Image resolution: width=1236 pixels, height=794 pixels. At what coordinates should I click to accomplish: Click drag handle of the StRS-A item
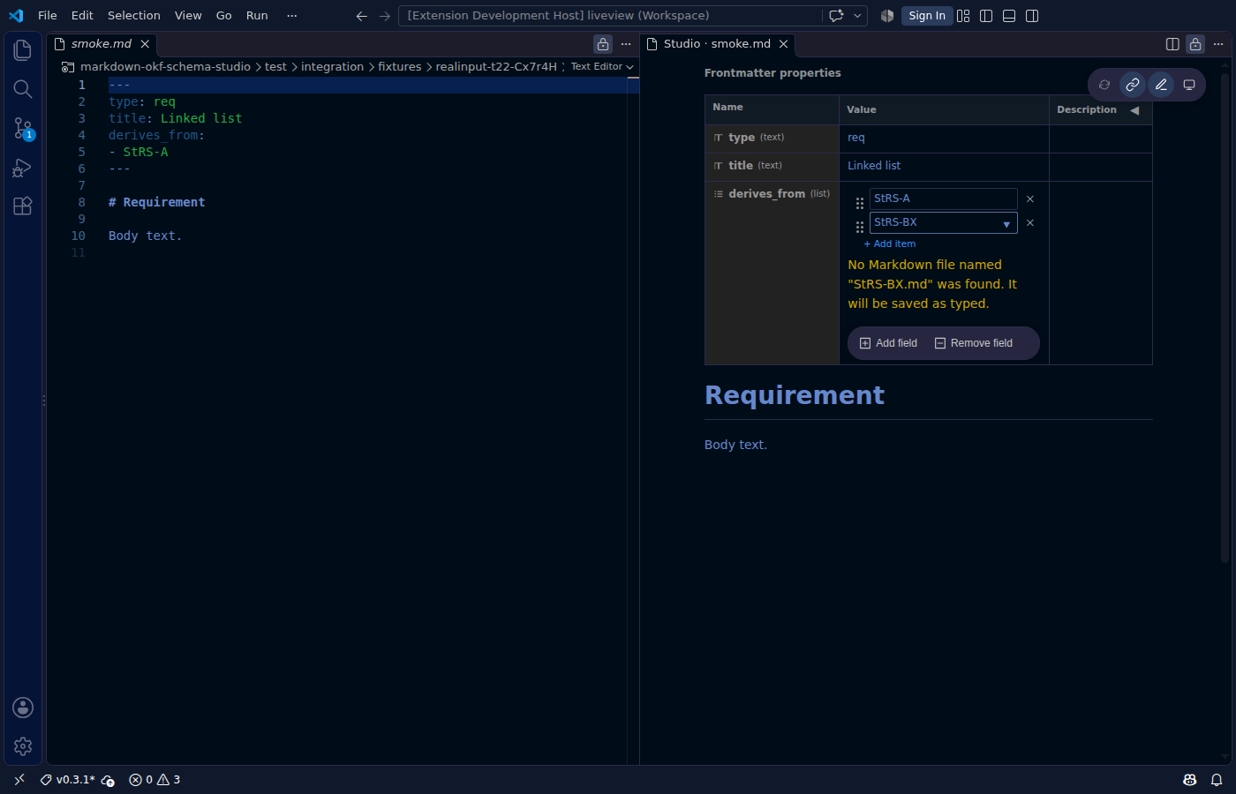coord(860,203)
